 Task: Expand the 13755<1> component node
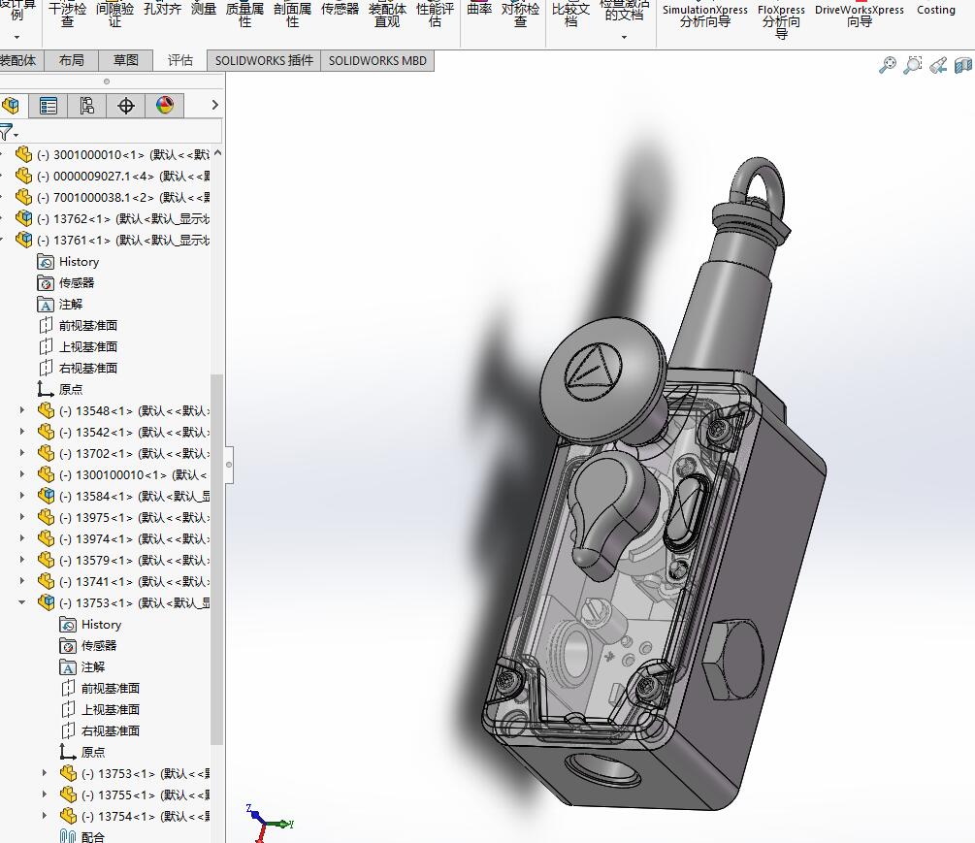point(45,794)
